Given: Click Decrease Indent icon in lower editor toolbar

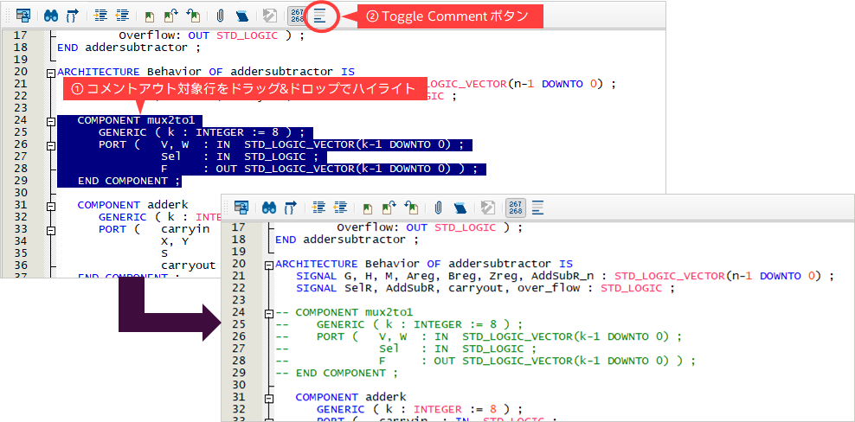Looking at the screenshot, I should point(339,208).
